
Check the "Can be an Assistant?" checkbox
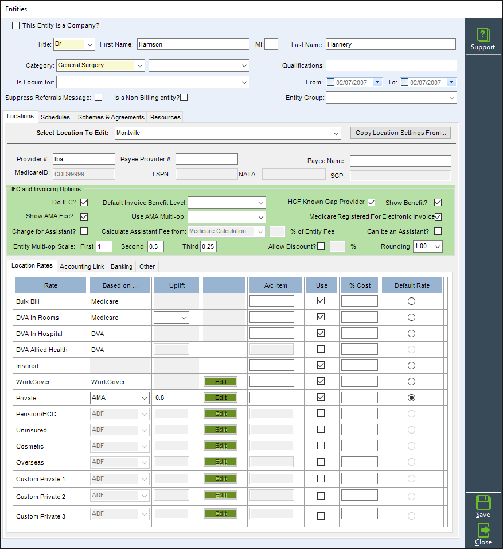pos(438,231)
